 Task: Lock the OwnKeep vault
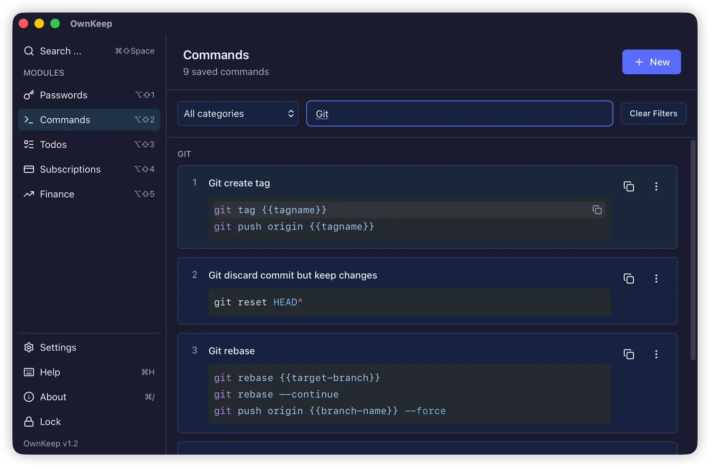click(x=89, y=422)
